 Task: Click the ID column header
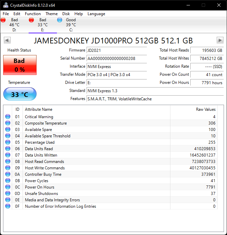18,109
